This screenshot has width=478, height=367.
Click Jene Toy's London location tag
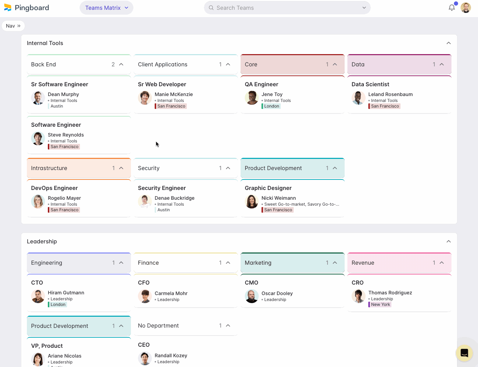pyautogui.click(x=271, y=106)
